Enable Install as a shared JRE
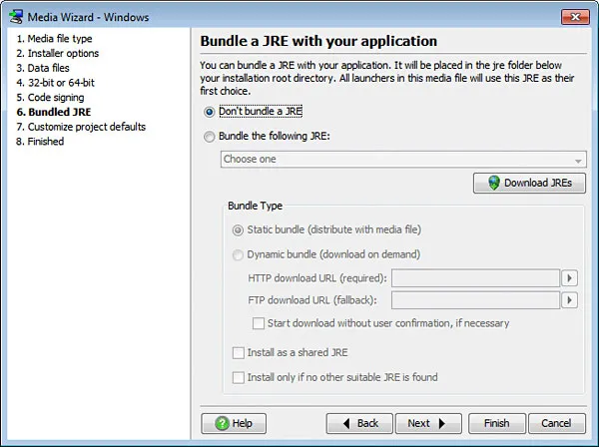This screenshot has width=599, height=447. (x=238, y=353)
